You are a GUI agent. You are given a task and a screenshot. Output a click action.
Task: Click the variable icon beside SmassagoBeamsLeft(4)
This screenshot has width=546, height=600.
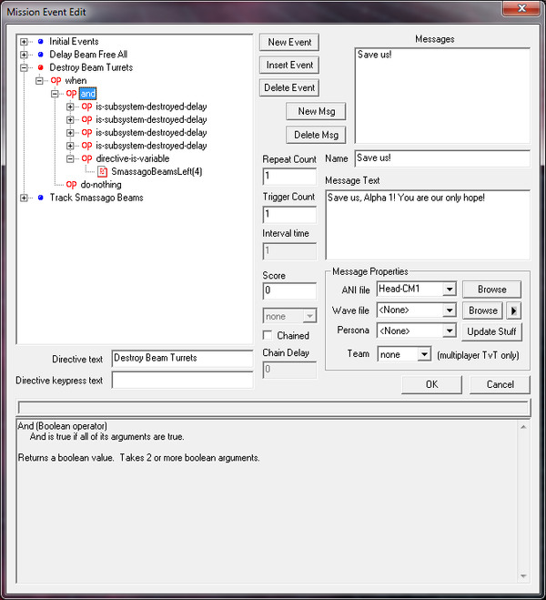point(102,171)
